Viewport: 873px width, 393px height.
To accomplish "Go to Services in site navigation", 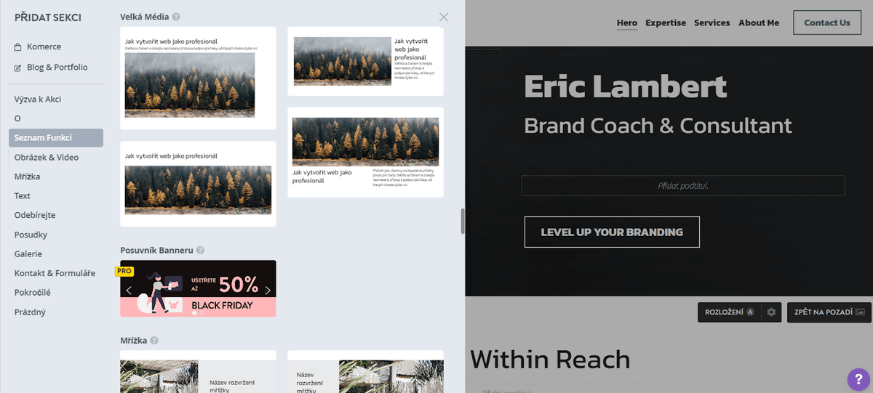I will tap(711, 23).
